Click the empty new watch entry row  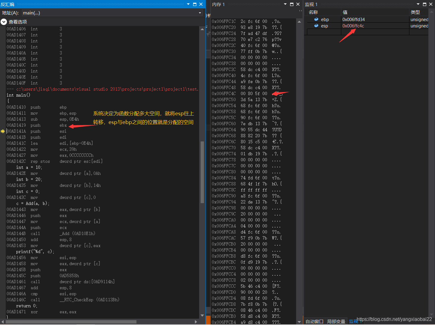(x=368, y=32)
